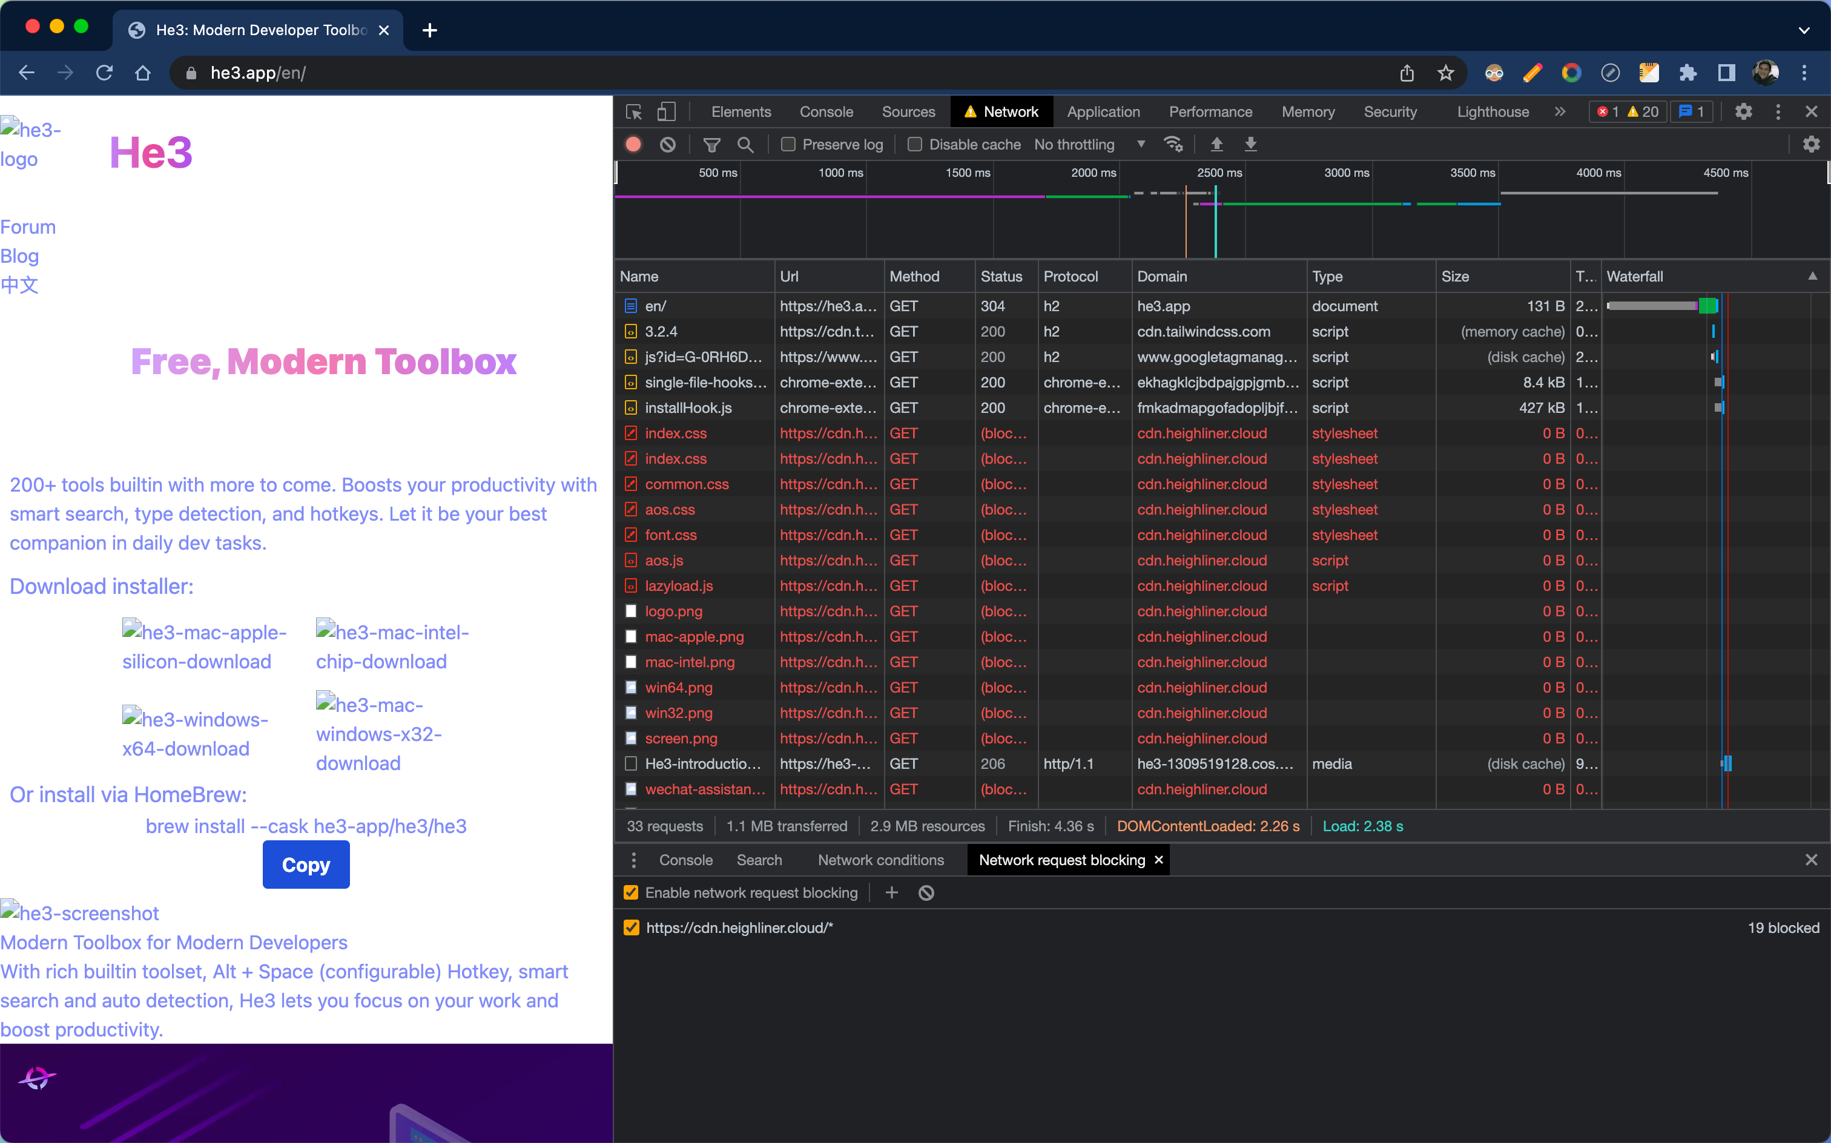Expand more DevTools tabs chevron
The image size is (1831, 1143).
(1560, 112)
